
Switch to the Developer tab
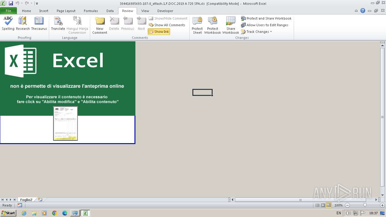(x=165, y=11)
